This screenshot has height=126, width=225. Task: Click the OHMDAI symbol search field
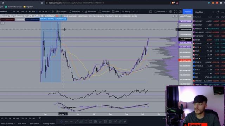(4, 12)
